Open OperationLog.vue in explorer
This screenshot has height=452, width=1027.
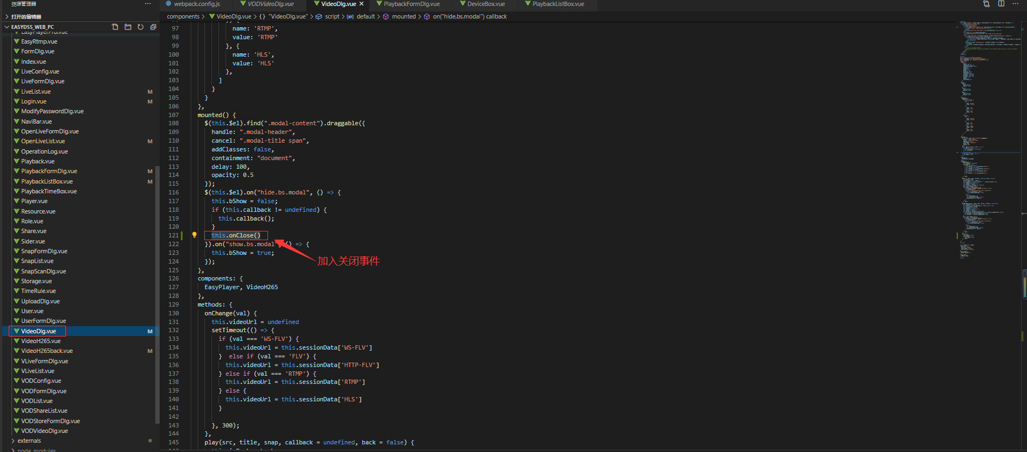[x=45, y=151]
